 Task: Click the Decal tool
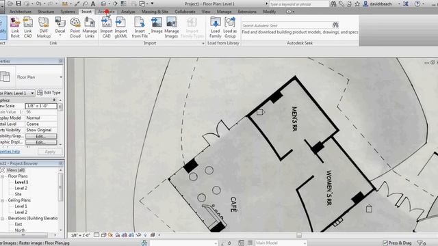pos(60,27)
